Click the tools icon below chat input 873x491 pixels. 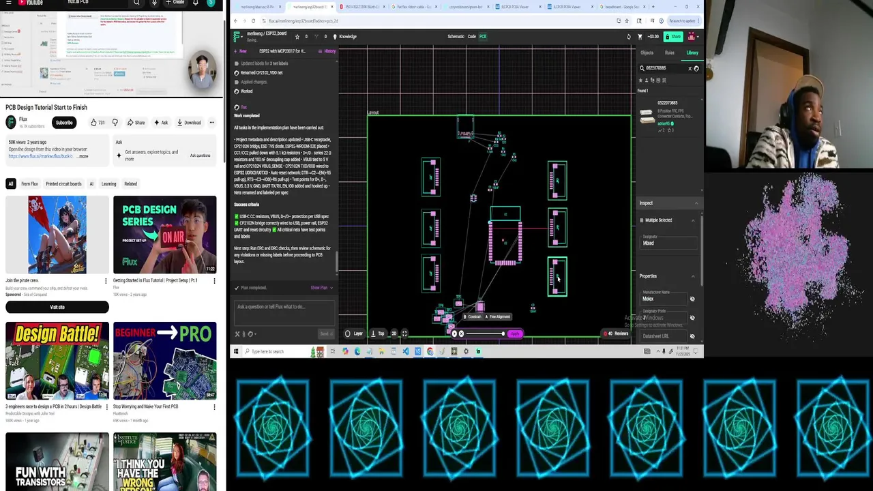pos(237,334)
